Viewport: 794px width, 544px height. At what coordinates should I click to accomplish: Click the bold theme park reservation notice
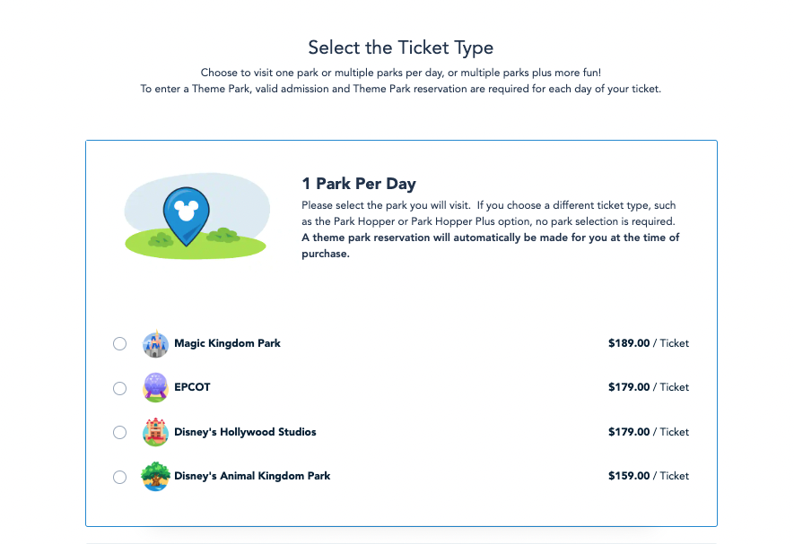[x=490, y=245]
